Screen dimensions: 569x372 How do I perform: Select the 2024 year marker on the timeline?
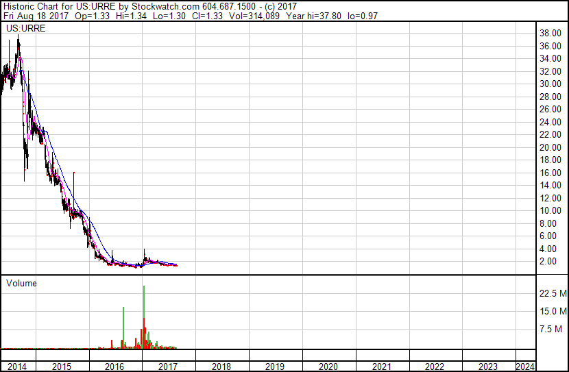click(526, 367)
